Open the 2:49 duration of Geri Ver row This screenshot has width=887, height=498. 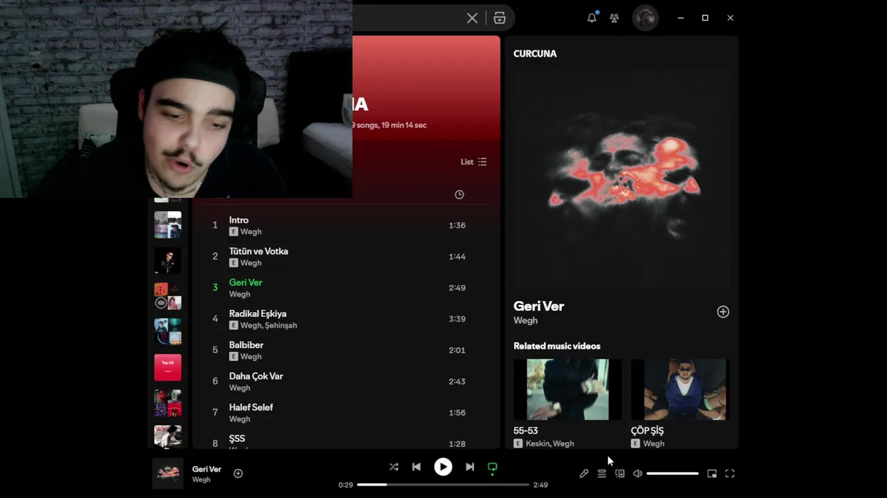click(x=457, y=288)
